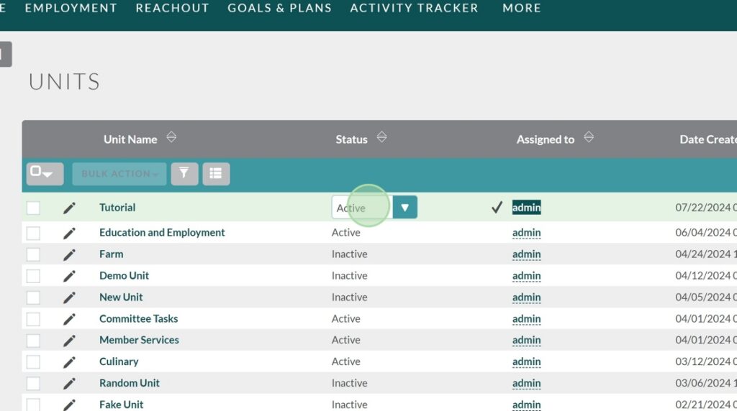Open the Status dropdown for Tutorial
The height and width of the screenshot is (411, 737).
(x=404, y=208)
